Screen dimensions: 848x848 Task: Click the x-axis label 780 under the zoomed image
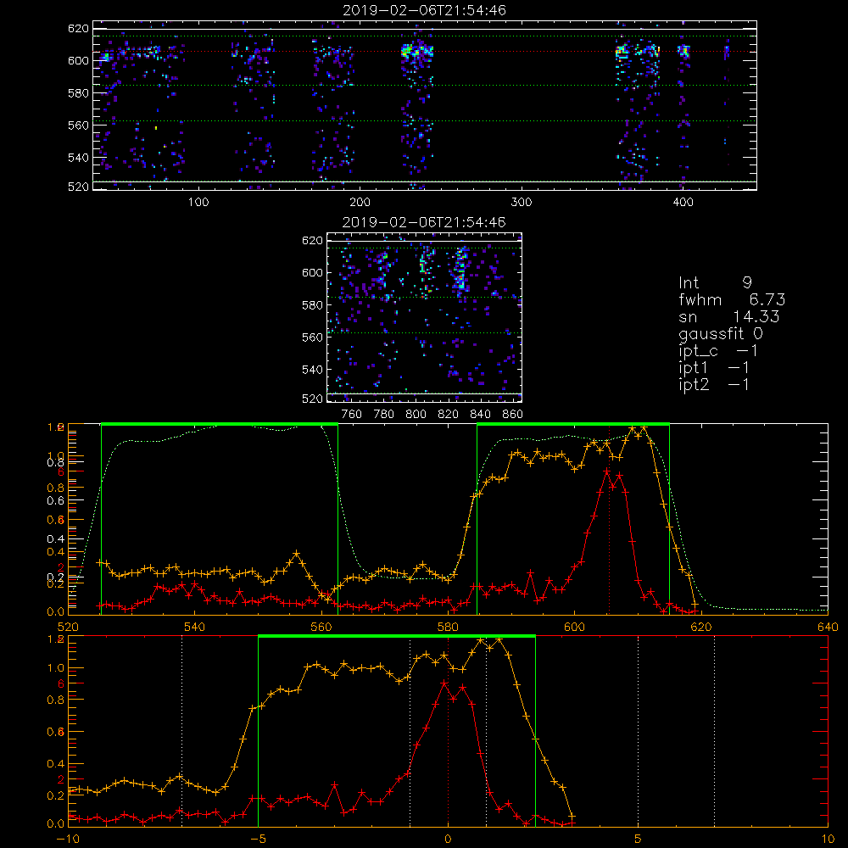(384, 415)
